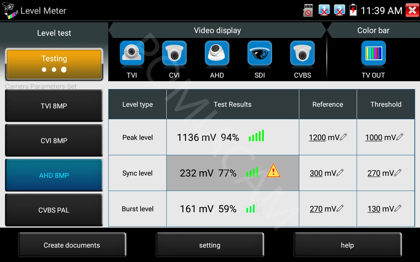Launch the TV OUT color bar icon

[x=373, y=53]
